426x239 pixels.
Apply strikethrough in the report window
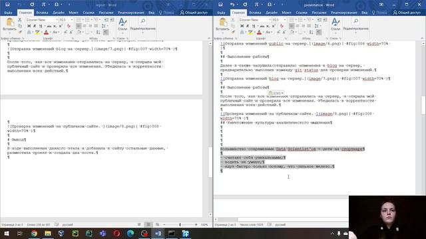pos(49,26)
